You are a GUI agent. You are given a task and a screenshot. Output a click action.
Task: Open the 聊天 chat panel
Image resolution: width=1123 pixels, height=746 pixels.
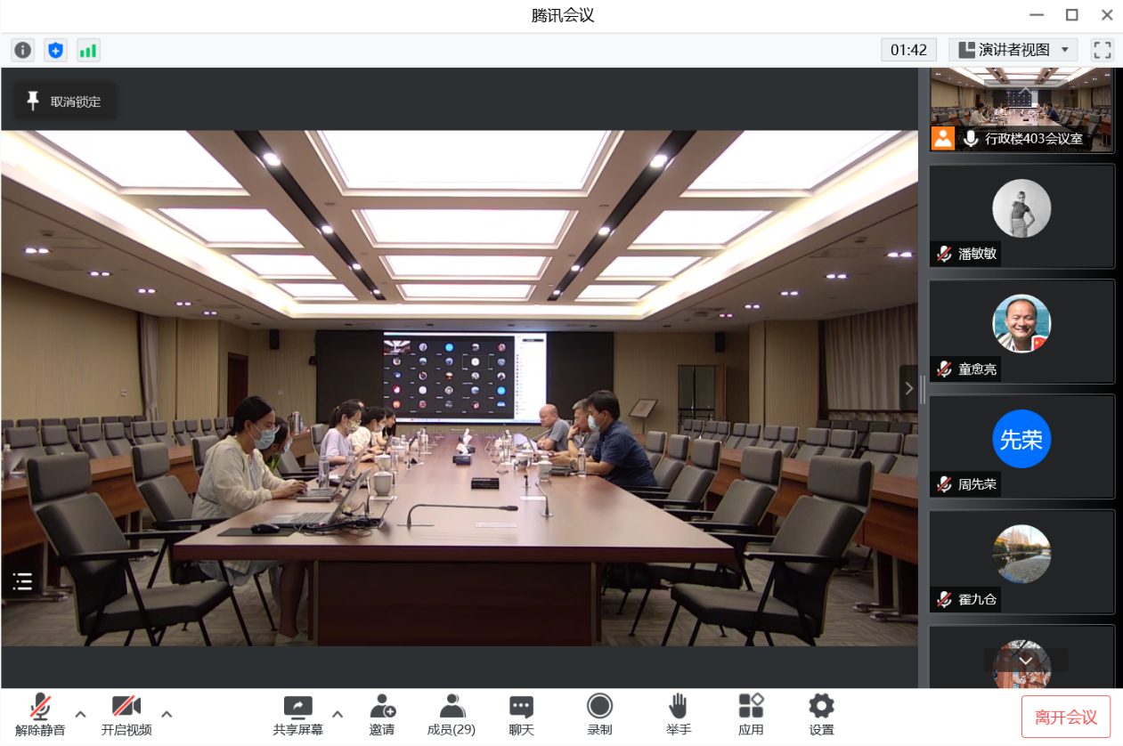[521, 716]
